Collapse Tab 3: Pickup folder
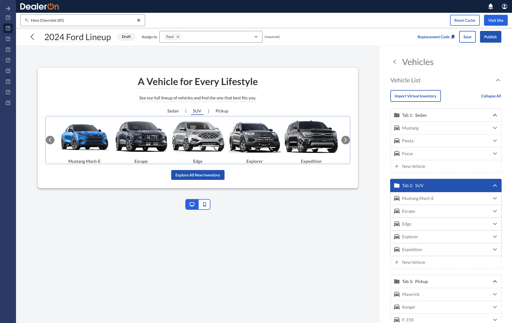 (495, 281)
